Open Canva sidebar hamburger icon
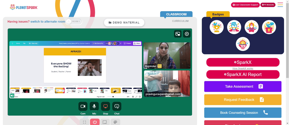 point(12,43)
